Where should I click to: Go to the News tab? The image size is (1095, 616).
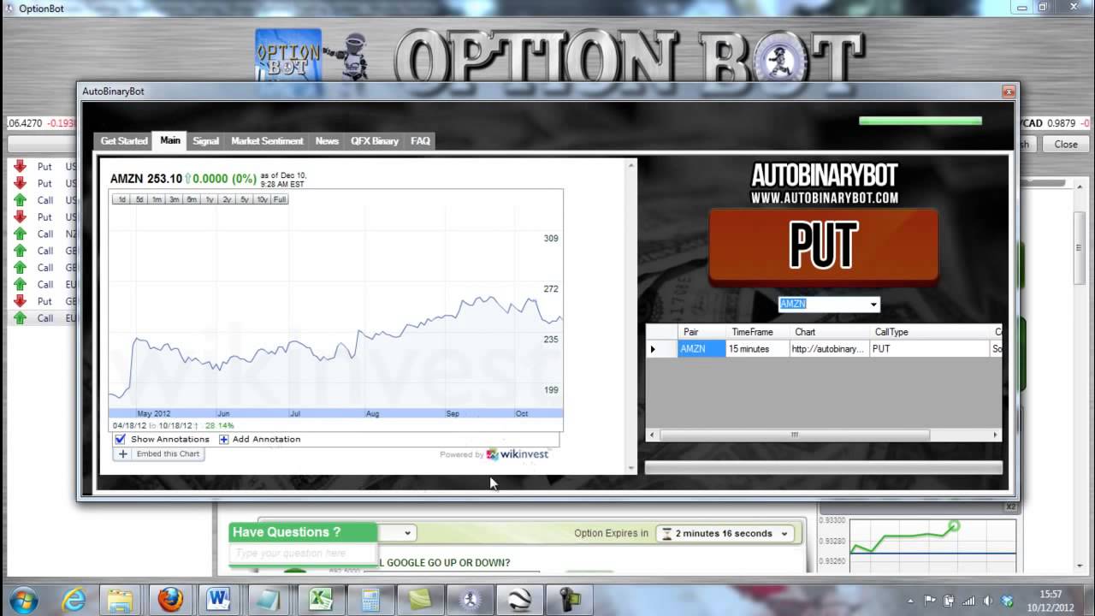coord(327,141)
